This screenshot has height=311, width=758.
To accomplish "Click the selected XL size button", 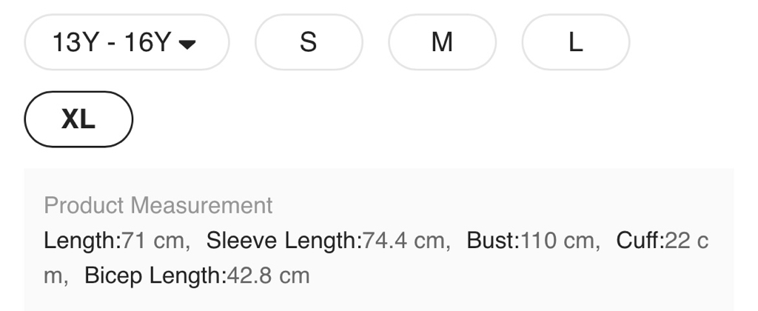I will pos(78,119).
